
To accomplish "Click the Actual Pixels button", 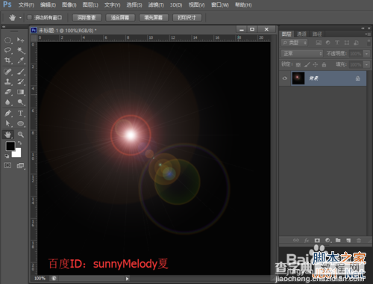I will click(87, 18).
